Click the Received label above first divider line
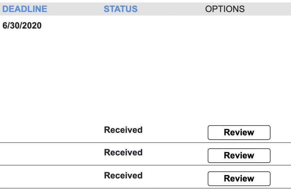 coord(123,130)
